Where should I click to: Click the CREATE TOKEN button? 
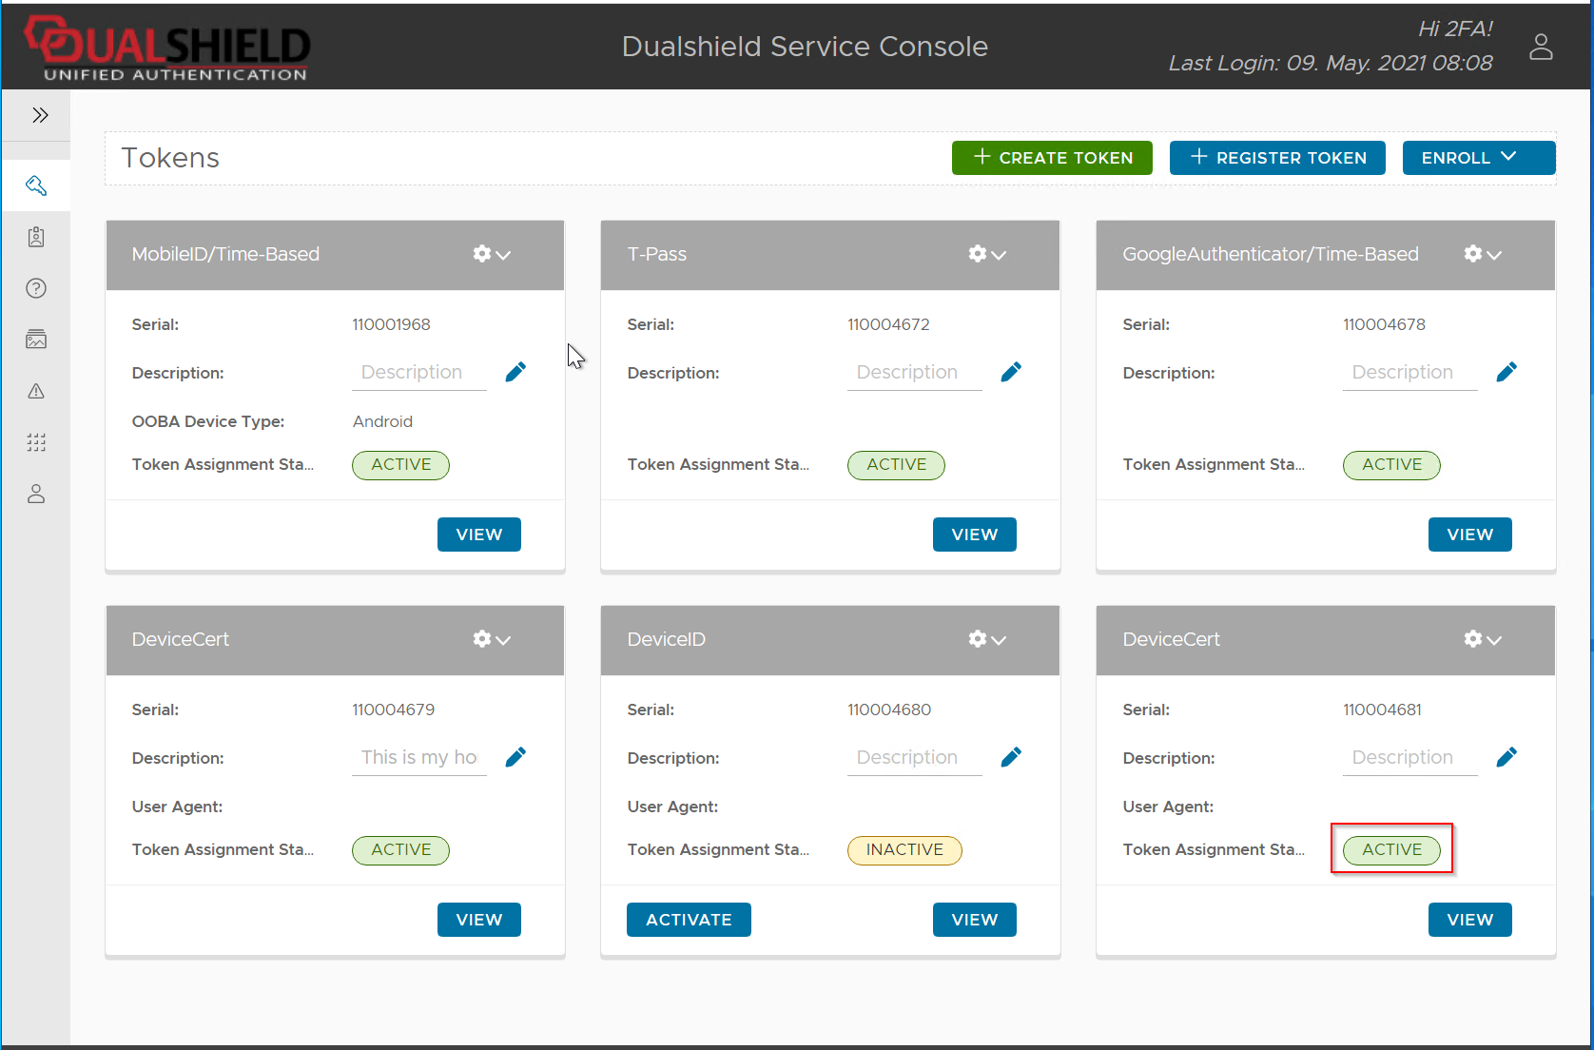pos(1052,158)
